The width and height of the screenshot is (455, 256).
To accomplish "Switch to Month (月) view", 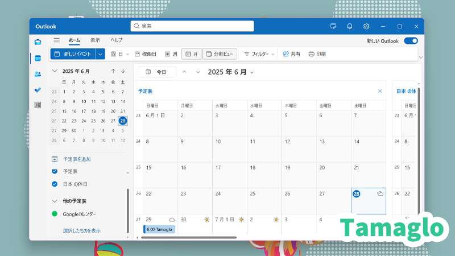I will coord(192,54).
